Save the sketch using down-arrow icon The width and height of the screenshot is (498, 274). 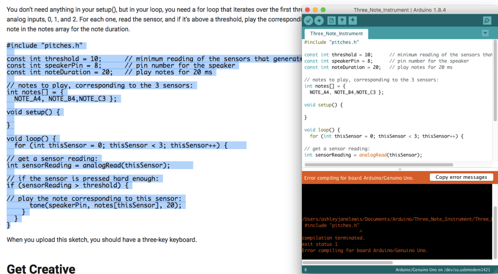click(x=352, y=21)
